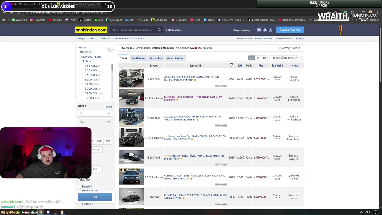Go to Anasayfa in the breadcrumb
The image size is (382, 215).
pyautogui.click(x=81, y=39)
